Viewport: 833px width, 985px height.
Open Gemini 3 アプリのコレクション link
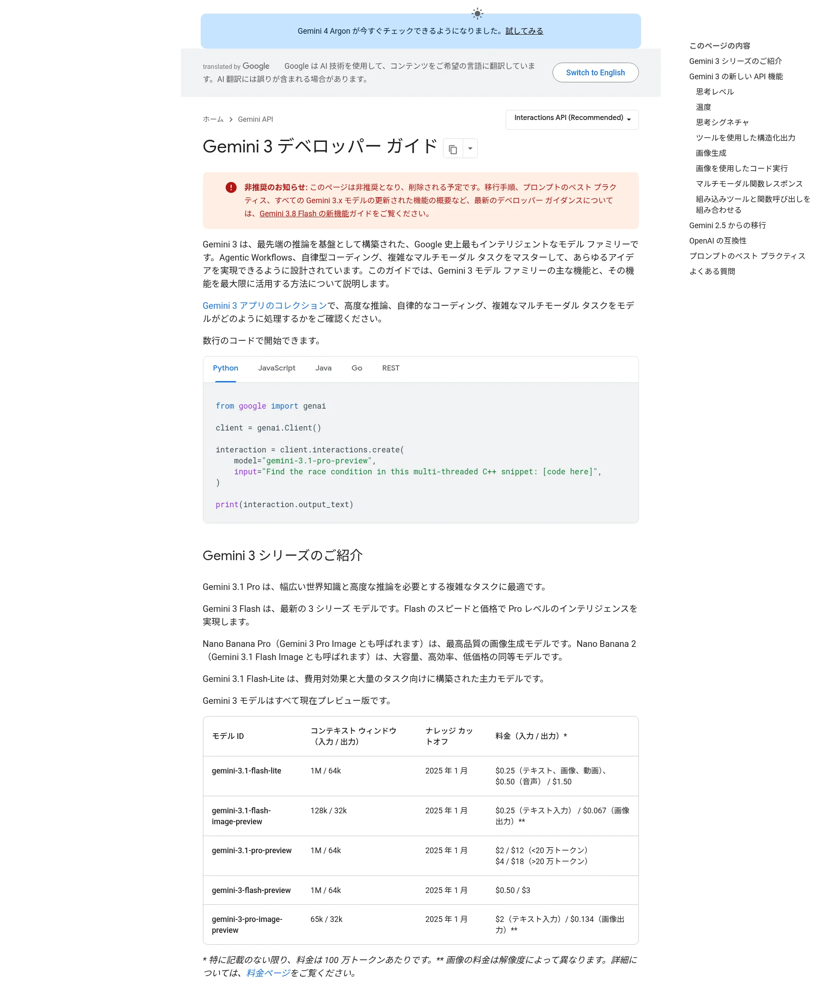coord(264,306)
